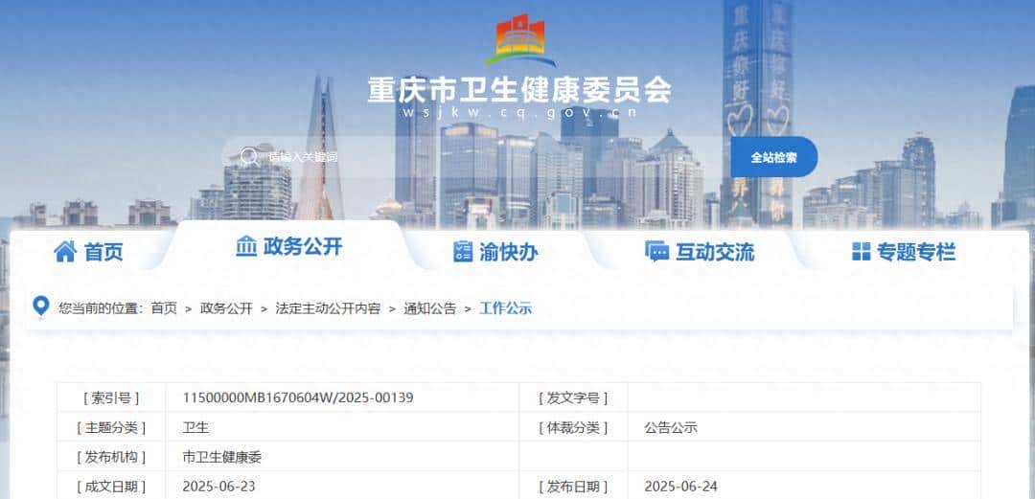Screen dimensions: 1035x499
Task: Click the [ 索引号 ] label cell
Action: pyautogui.click(x=111, y=398)
